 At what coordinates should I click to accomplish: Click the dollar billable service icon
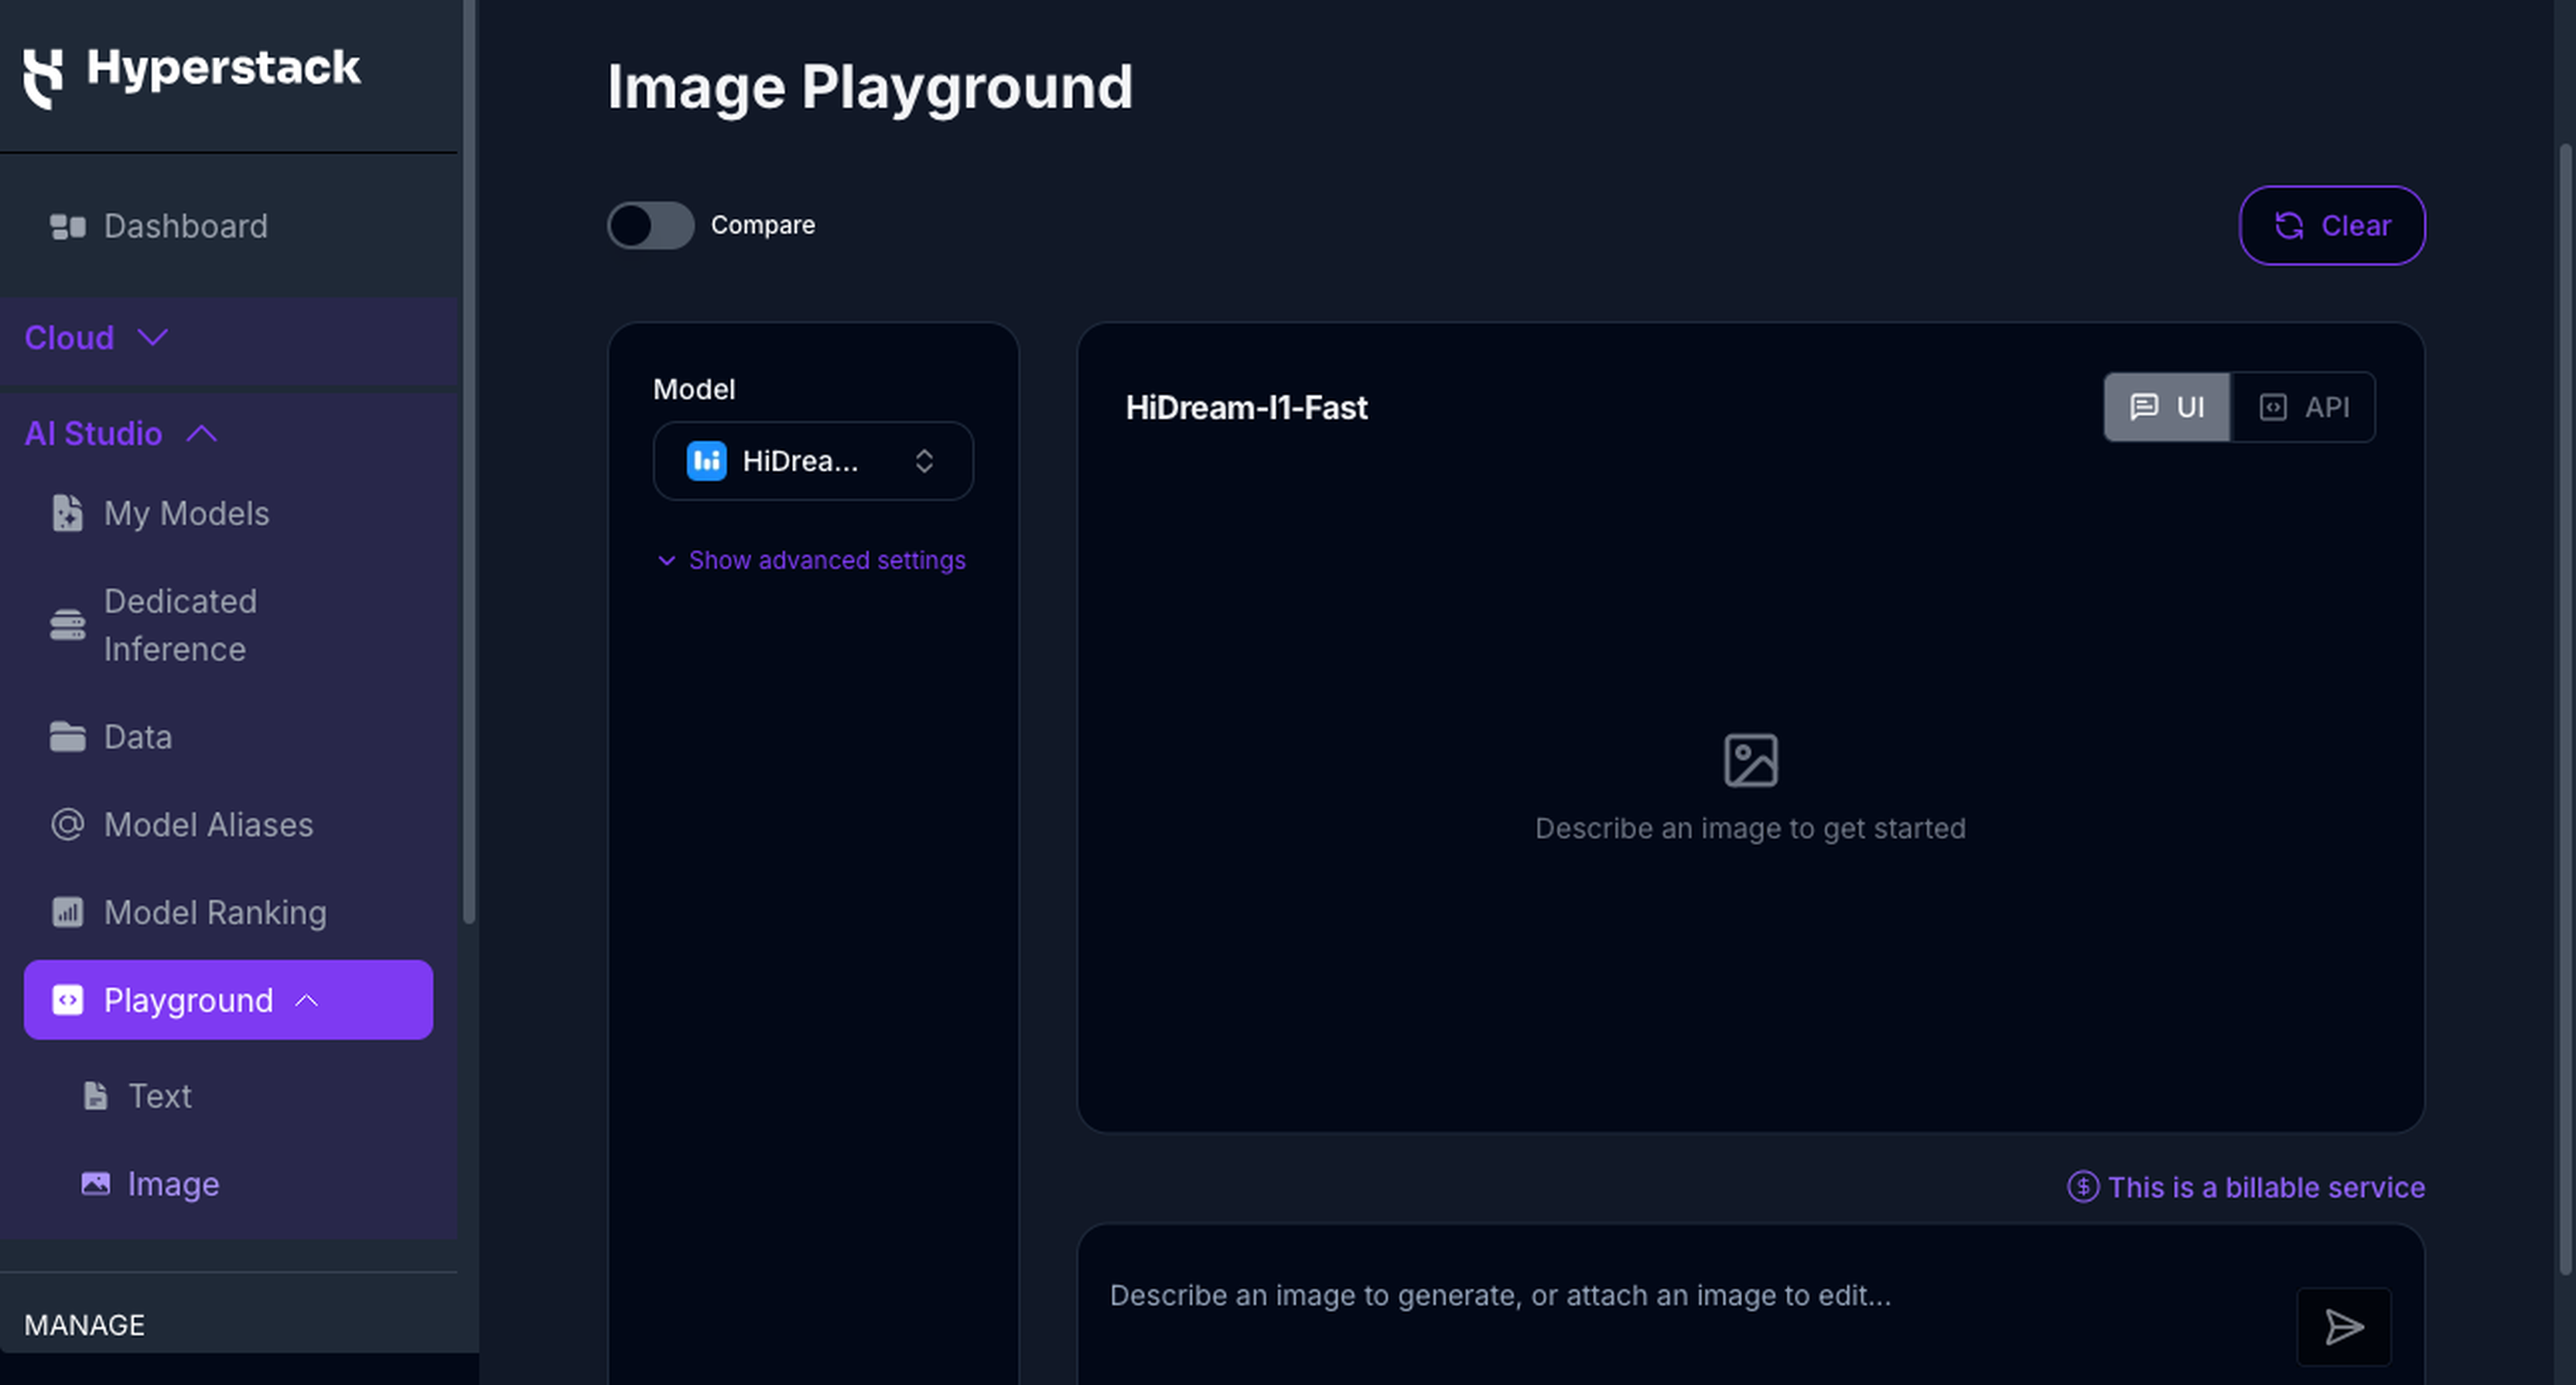[2083, 1187]
